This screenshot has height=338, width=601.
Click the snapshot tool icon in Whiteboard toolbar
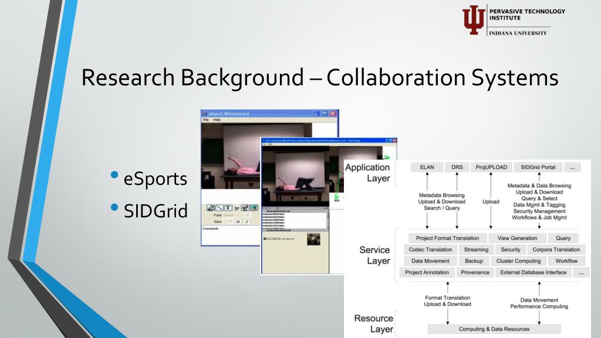245,208
